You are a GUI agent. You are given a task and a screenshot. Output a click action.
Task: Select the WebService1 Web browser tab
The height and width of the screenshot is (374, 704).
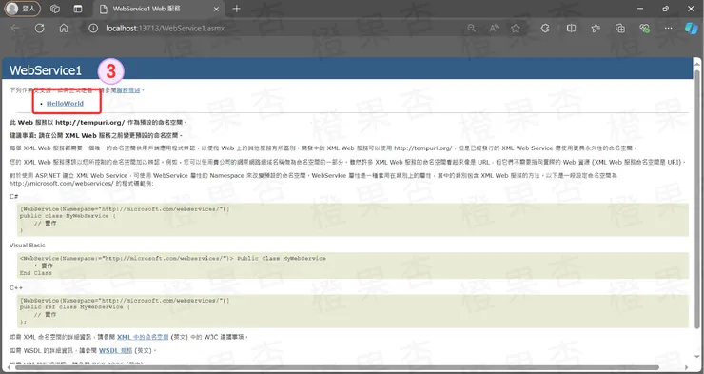[x=160, y=9]
